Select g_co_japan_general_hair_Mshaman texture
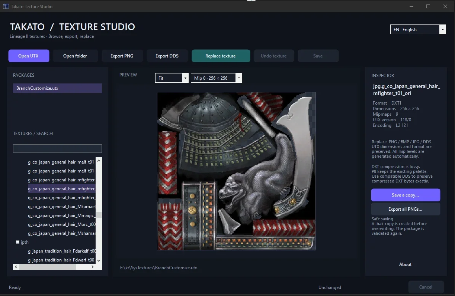 tap(62, 233)
